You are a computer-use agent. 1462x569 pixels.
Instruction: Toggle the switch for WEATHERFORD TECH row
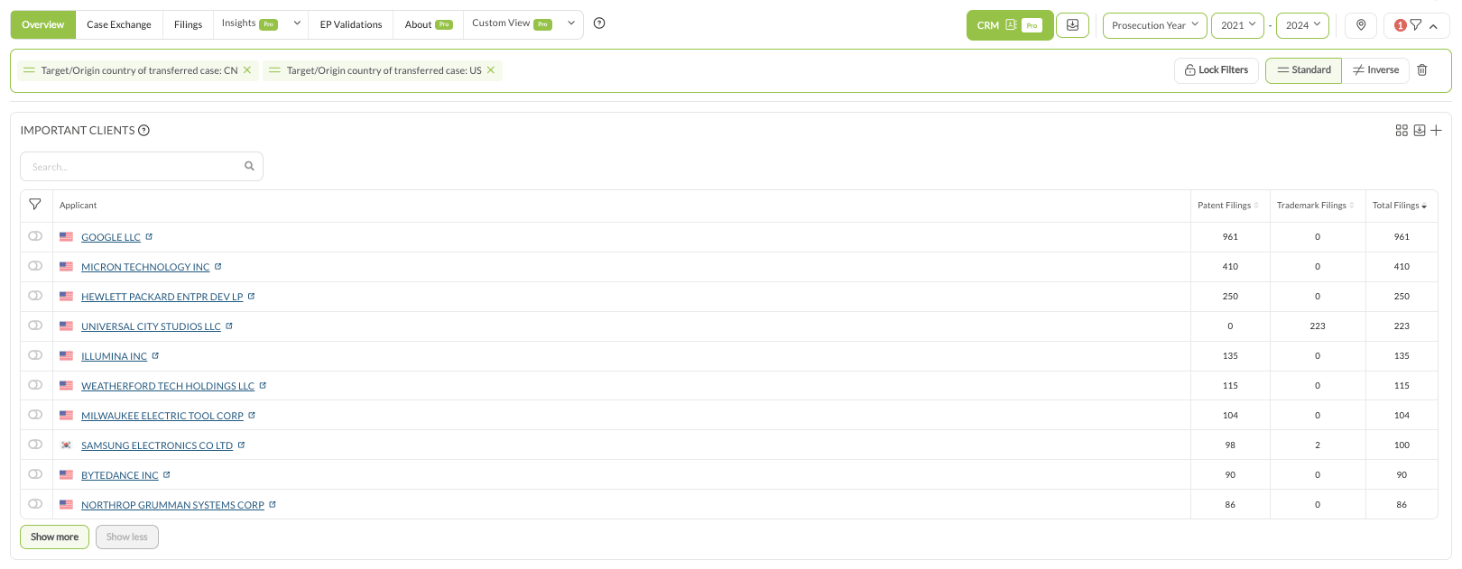(35, 385)
